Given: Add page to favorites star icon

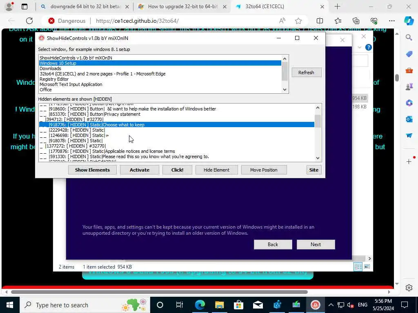Looking at the screenshot, I should coord(298,21).
